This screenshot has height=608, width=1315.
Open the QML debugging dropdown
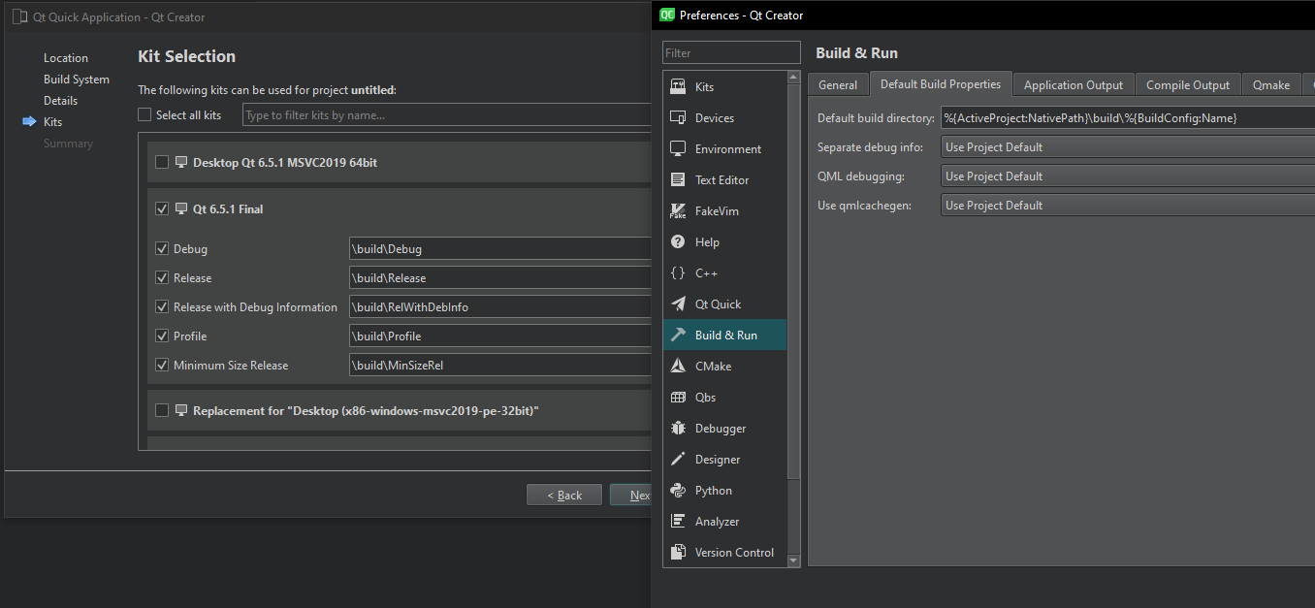coord(1128,176)
